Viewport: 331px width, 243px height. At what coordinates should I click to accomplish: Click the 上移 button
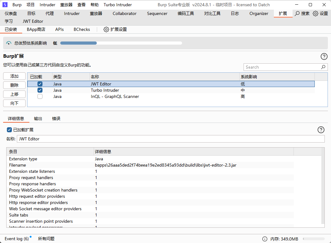coord(14,94)
